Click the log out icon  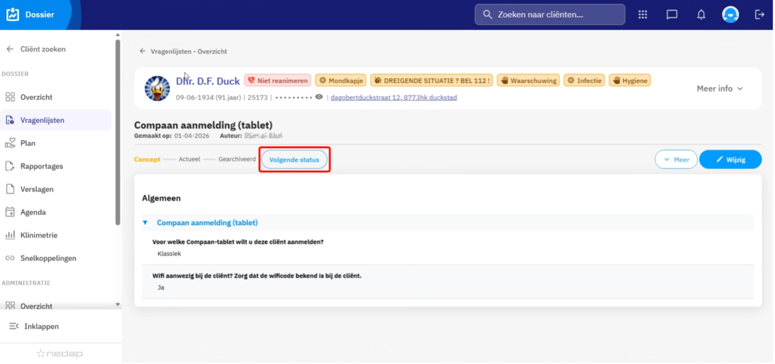coord(759,14)
